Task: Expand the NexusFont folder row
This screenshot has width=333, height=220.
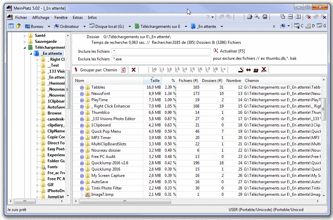Action: pos(82,94)
